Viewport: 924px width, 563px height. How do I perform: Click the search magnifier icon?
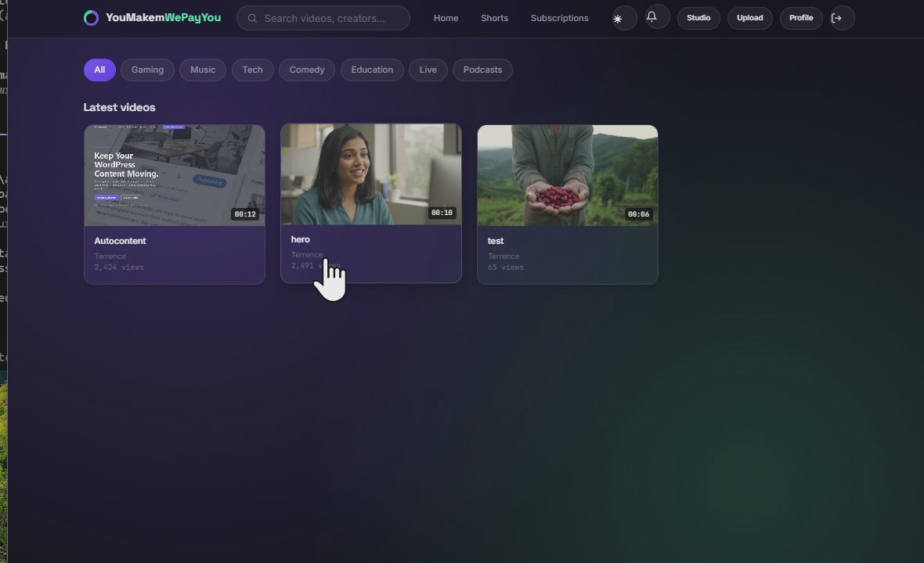pos(252,18)
